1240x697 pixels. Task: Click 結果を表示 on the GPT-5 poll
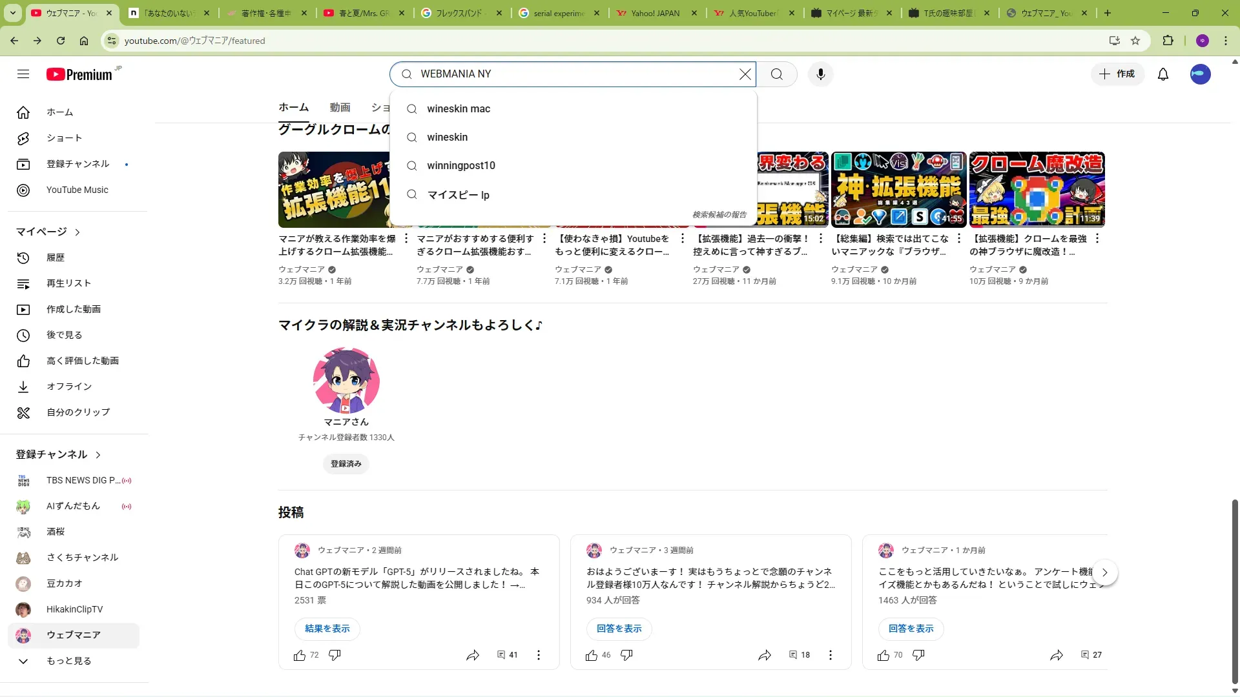tap(327, 629)
